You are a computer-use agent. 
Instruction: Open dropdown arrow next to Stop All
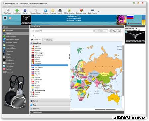(x=29, y=11)
